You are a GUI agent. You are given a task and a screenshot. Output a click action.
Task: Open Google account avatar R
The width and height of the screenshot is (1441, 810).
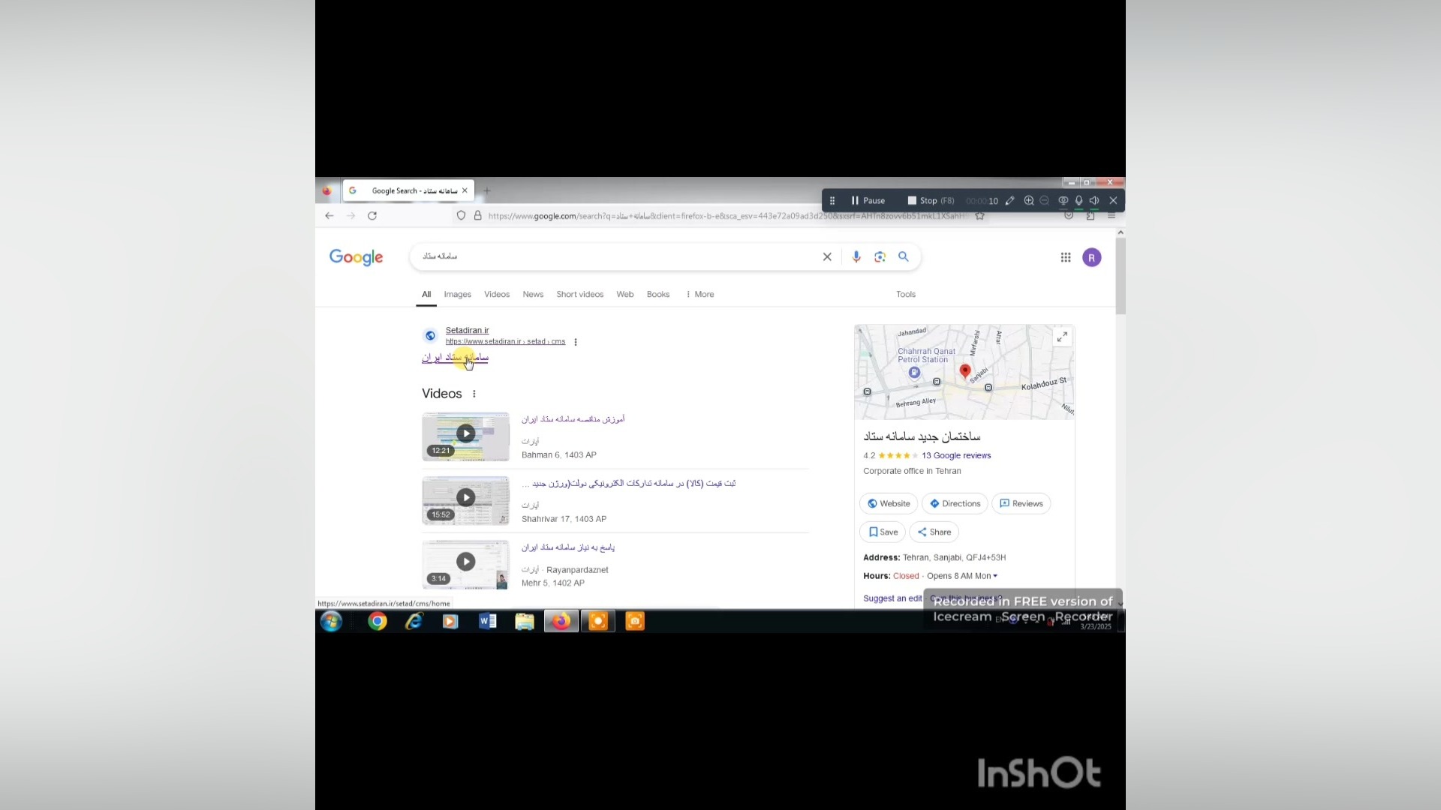[1092, 257]
